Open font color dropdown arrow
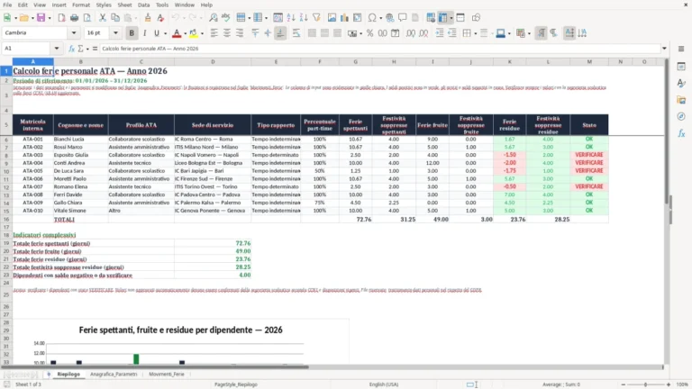This screenshot has height=389, width=692. tap(185, 33)
